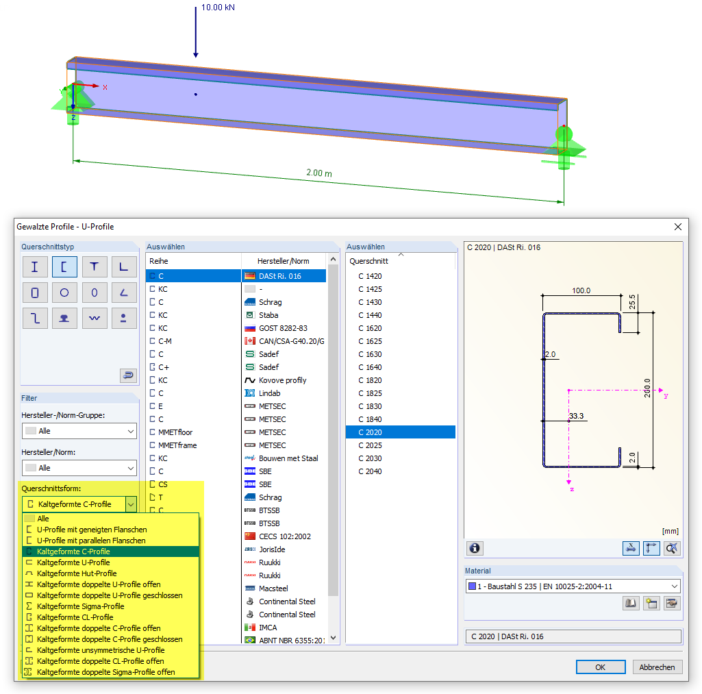Choose 'Alle' in Querschnittsform list
Screen dimensions: 702x694
110,519
